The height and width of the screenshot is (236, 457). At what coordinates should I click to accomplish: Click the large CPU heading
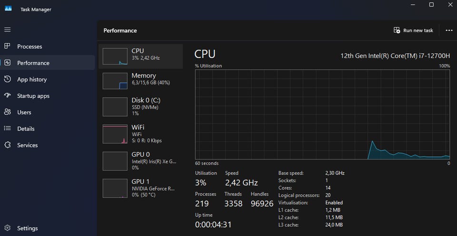click(x=205, y=54)
